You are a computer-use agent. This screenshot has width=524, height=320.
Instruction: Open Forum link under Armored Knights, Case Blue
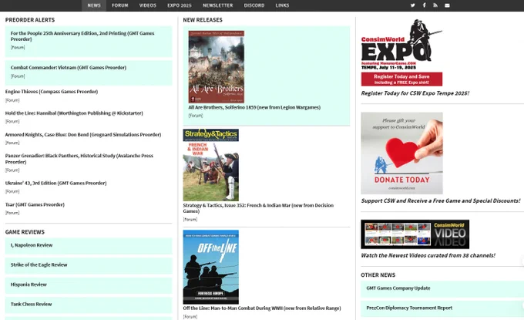[12, 143]
